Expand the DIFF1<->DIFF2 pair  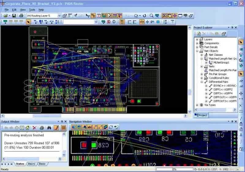(206, 90)
